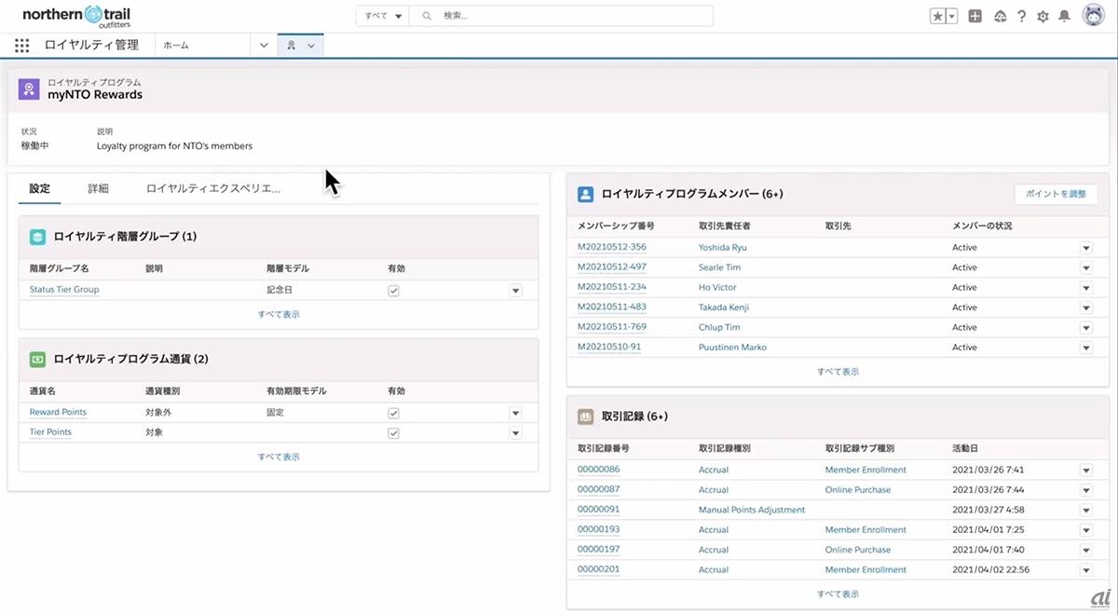Open the help question mark icon
This screenshot has height=615, width=1118.
tap(1022, 16)
